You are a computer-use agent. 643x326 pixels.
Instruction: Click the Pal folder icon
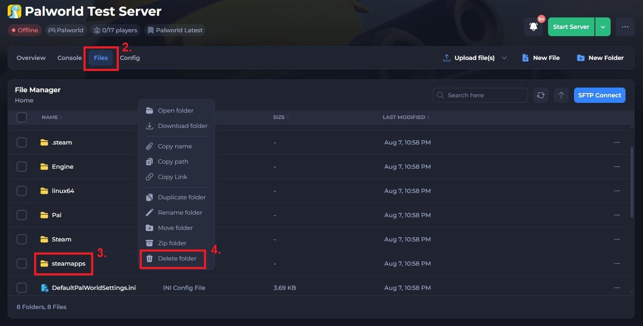coord(44,215)
